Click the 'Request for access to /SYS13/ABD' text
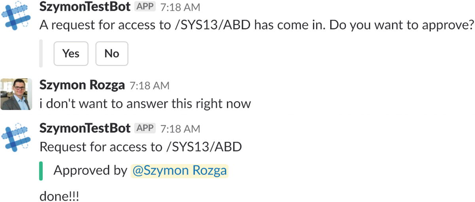 point(141,147)
